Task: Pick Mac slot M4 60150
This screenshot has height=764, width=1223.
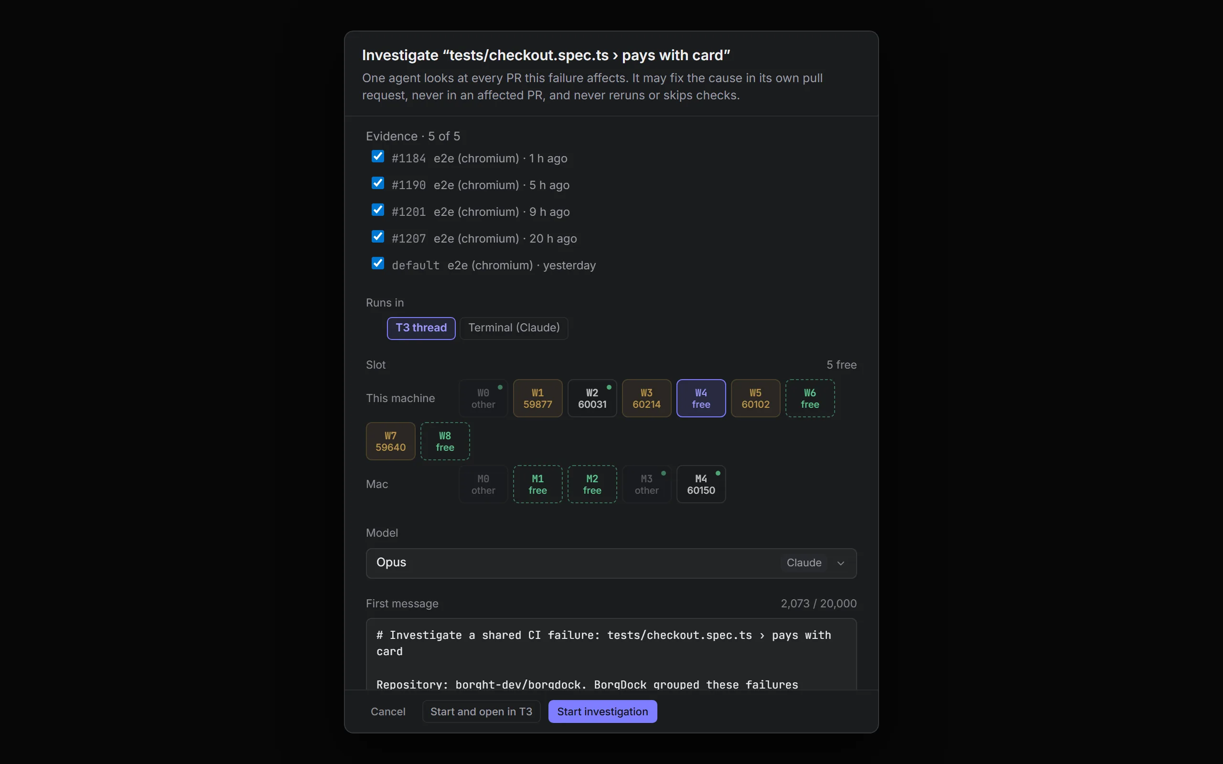Action: [701, 484]
